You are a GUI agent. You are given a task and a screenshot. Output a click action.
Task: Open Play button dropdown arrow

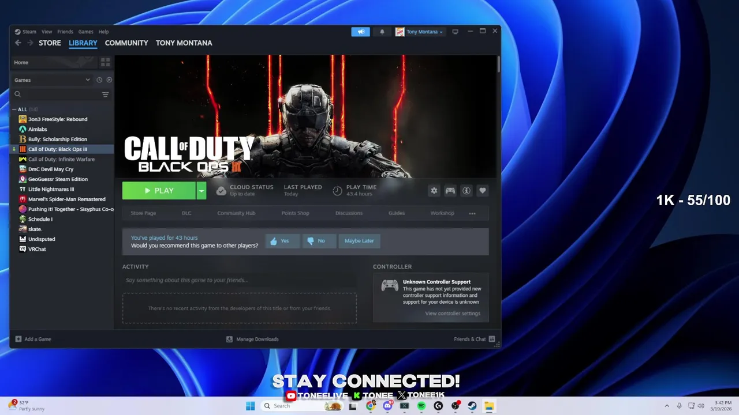tap(201, 191)
